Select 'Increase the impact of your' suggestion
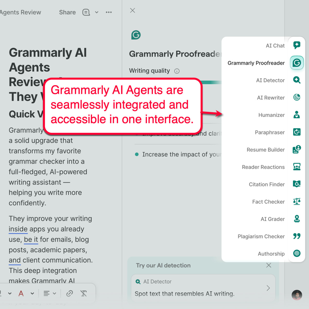309x309 pixels. pos(178,154)
